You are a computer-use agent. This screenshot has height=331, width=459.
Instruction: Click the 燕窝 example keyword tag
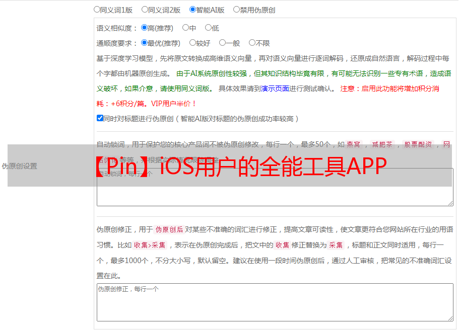tap(354, 144)
